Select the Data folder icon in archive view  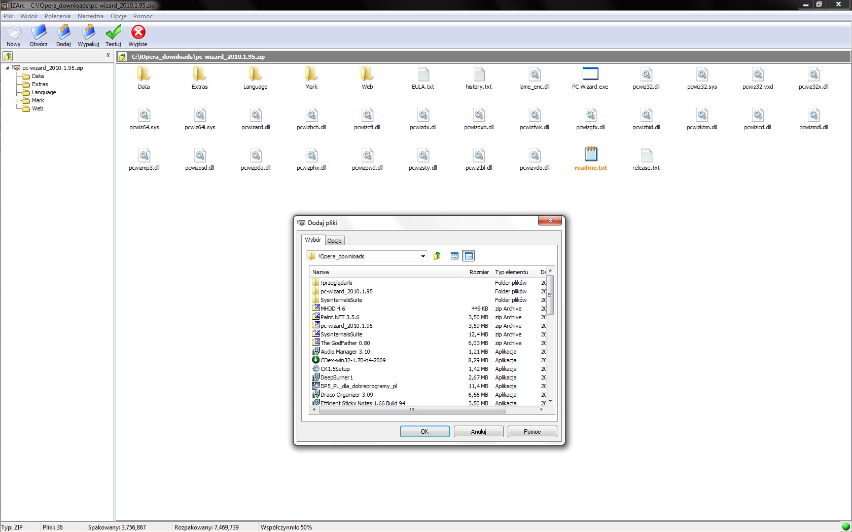click(144, 74)
